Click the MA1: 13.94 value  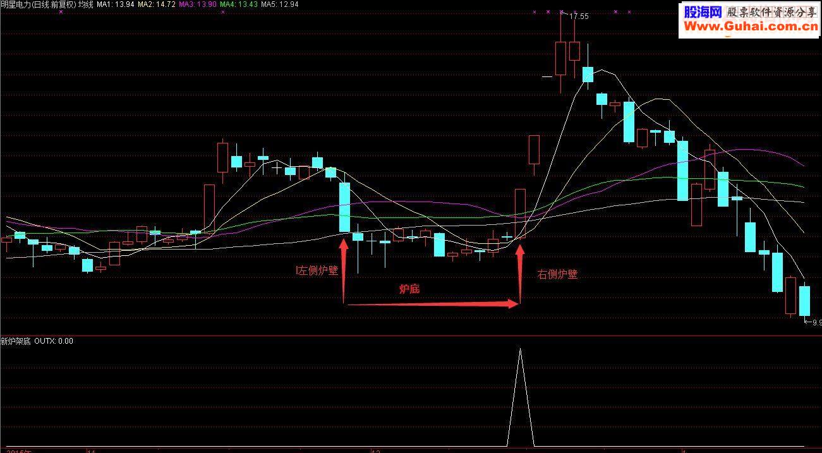click(x=115, y=4)
